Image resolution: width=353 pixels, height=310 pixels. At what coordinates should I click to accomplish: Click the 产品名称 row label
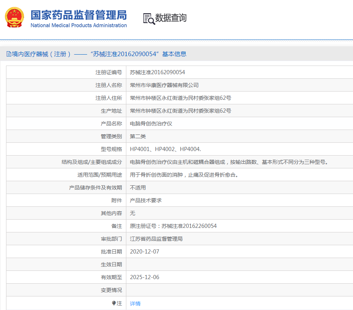point(111,124)
